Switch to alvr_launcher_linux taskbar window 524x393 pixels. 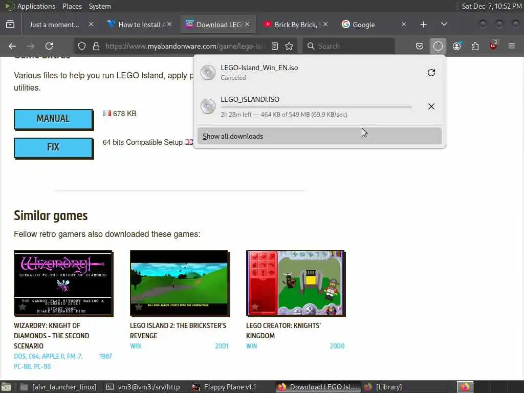tap(59, 387)
